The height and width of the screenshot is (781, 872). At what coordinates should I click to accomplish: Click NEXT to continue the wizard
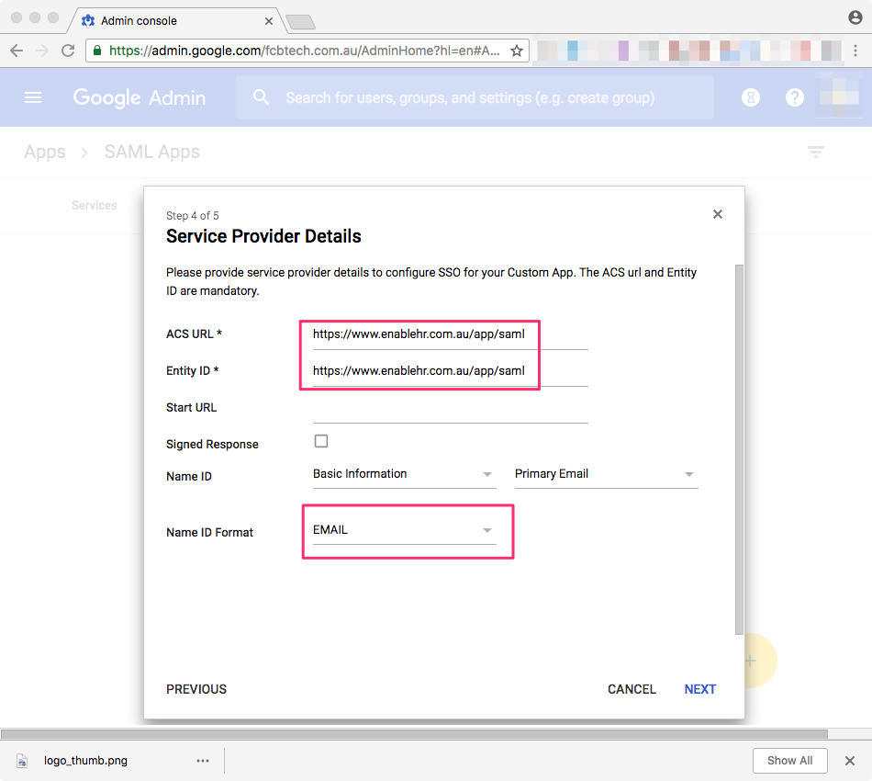coord(699,689)
